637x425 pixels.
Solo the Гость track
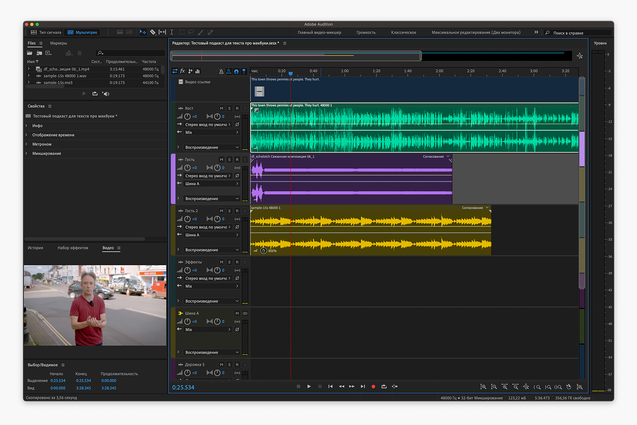pyautogui.click(x=229, y=160)
